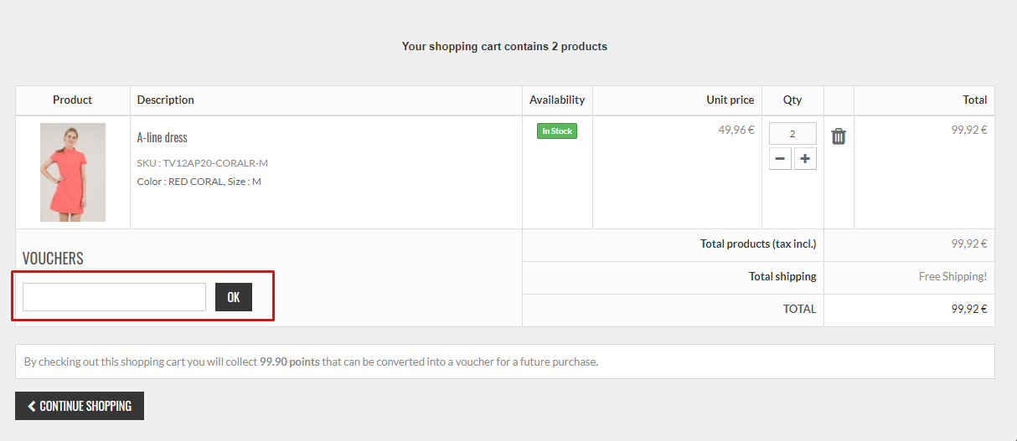Click the TOTAL label in summary
The image size is (1017, 441).
799,309
